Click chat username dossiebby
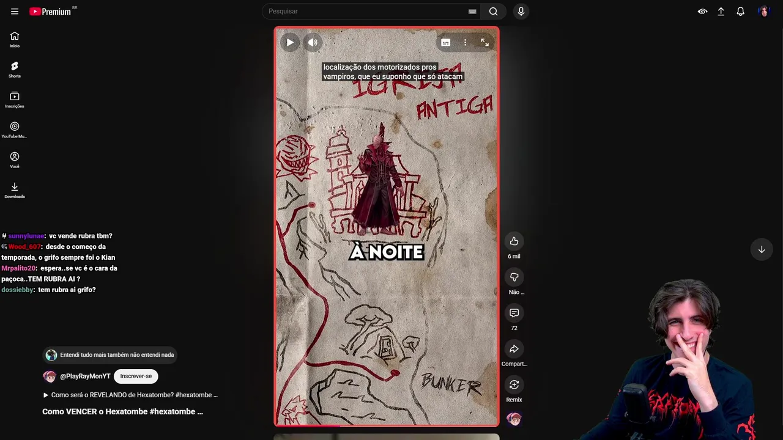The image size is (783, 440). (17, 290)
